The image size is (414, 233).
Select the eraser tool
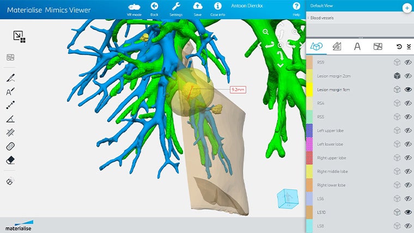click(10, 160)
